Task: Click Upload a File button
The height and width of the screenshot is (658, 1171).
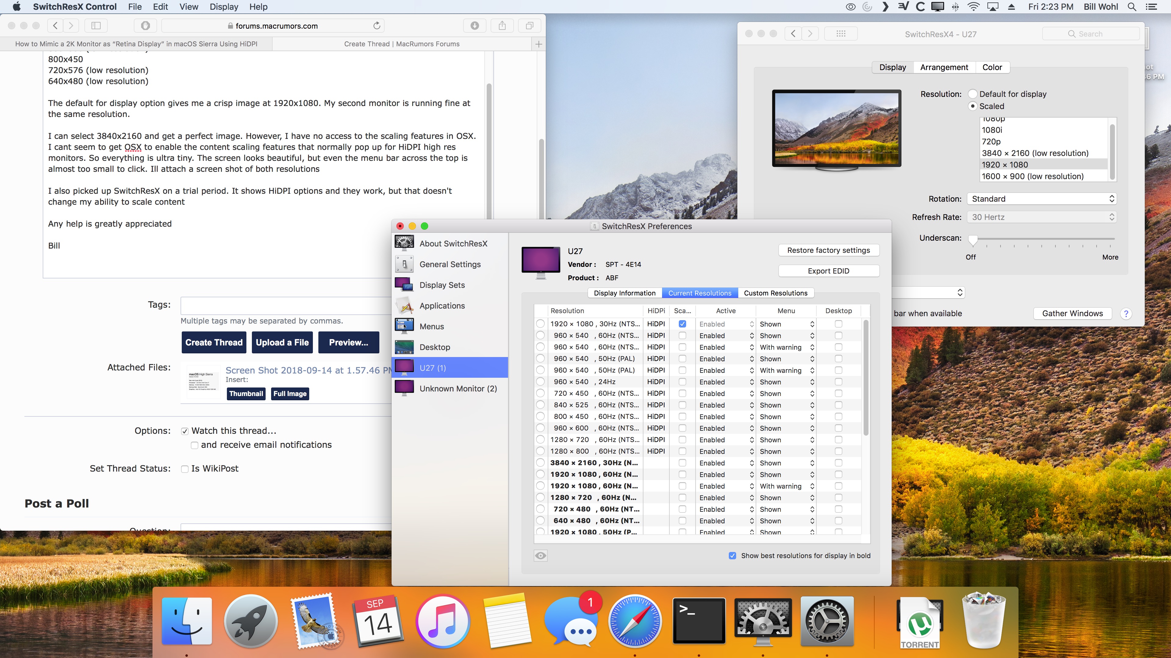Action: [x=282, y=342]
